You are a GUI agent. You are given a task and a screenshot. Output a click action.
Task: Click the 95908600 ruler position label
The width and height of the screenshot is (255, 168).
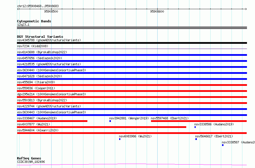pyautogui.click(x=157, y=11)
